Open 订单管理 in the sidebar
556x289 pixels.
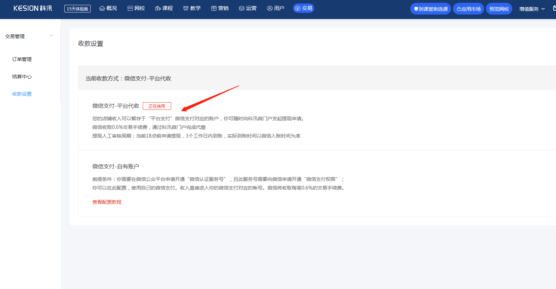[22, 59]
